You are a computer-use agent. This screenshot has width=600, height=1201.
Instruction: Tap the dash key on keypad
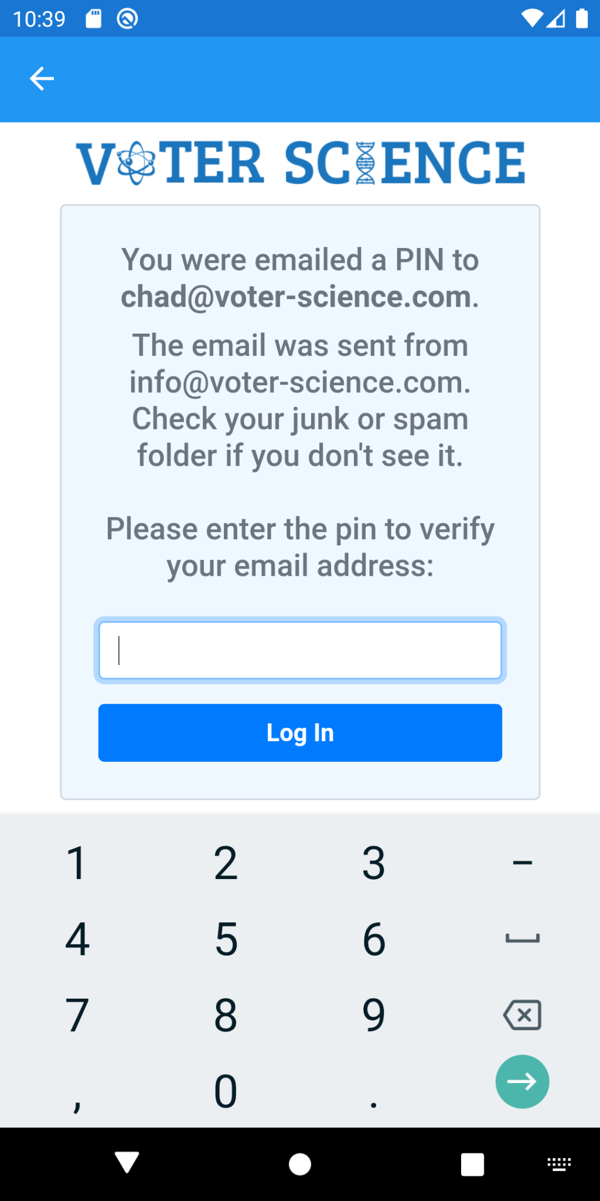521,863
